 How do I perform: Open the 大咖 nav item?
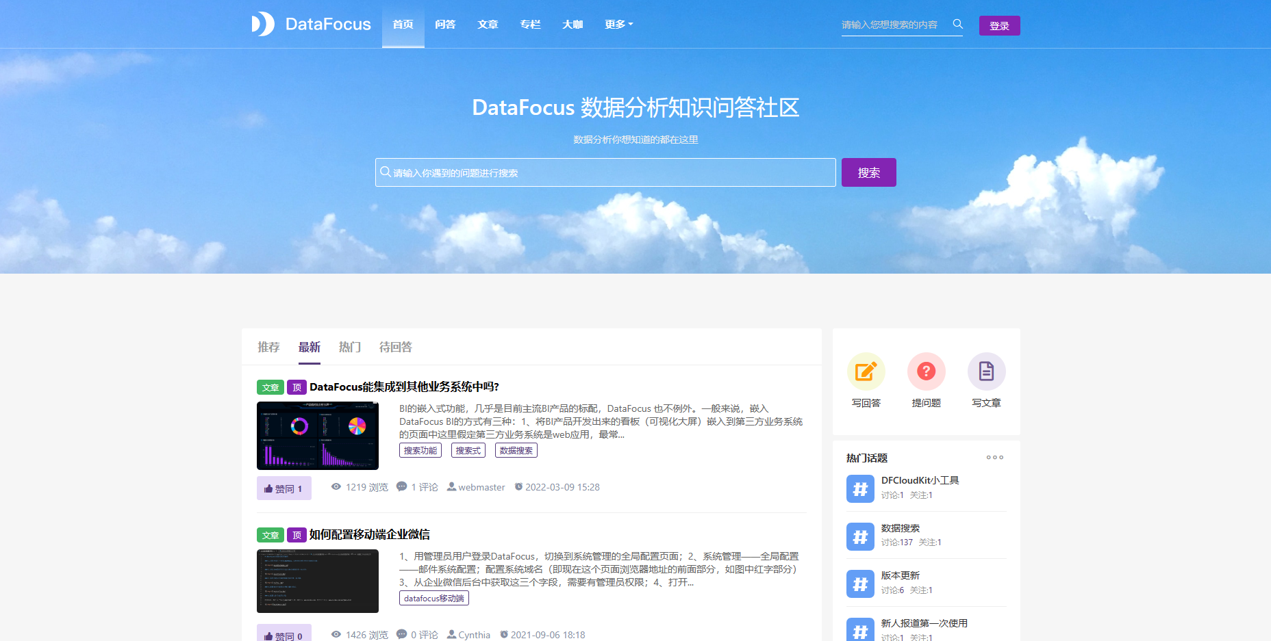pos(573,24)
